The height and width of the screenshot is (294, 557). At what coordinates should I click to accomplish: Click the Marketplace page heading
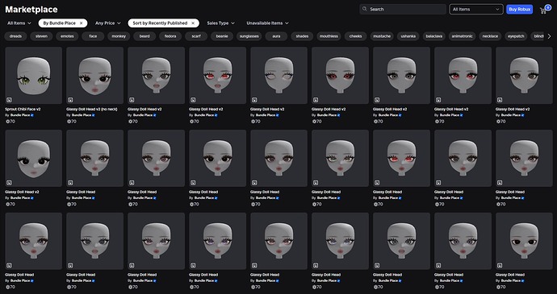pyautogui.click(x=31, y=10)
